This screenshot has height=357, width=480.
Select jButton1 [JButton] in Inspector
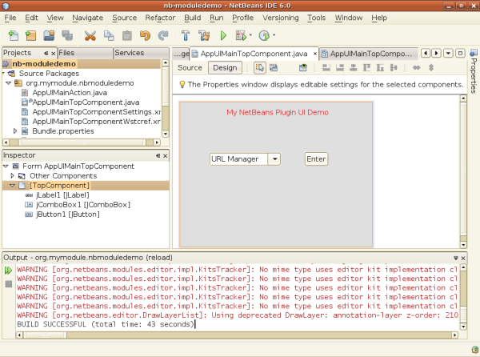tap(68, 215)
